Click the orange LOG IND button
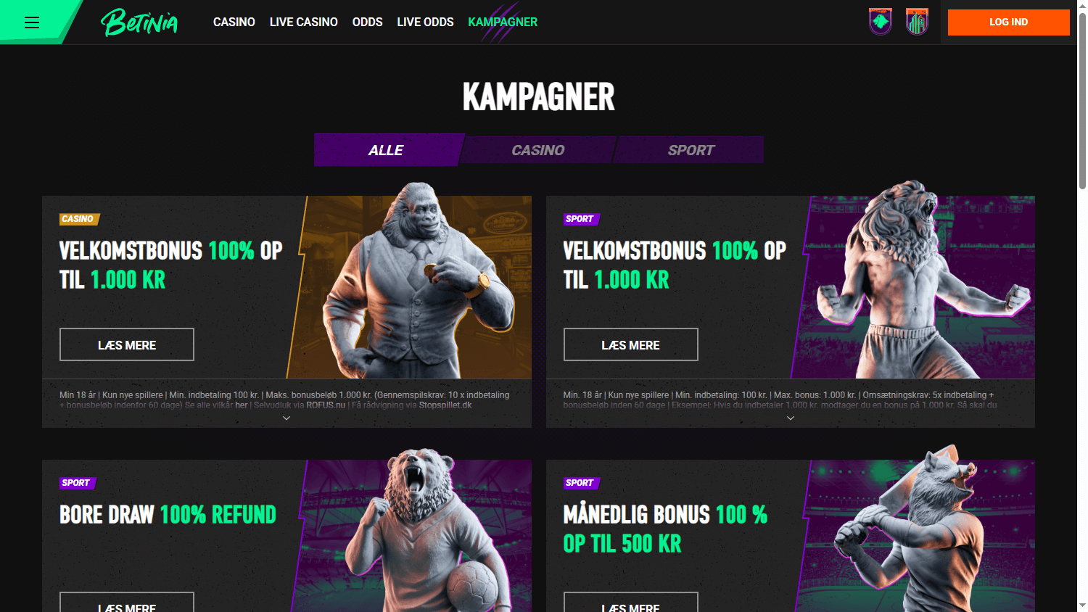This screenshot has height=612, width=1088. (1008, 22)
